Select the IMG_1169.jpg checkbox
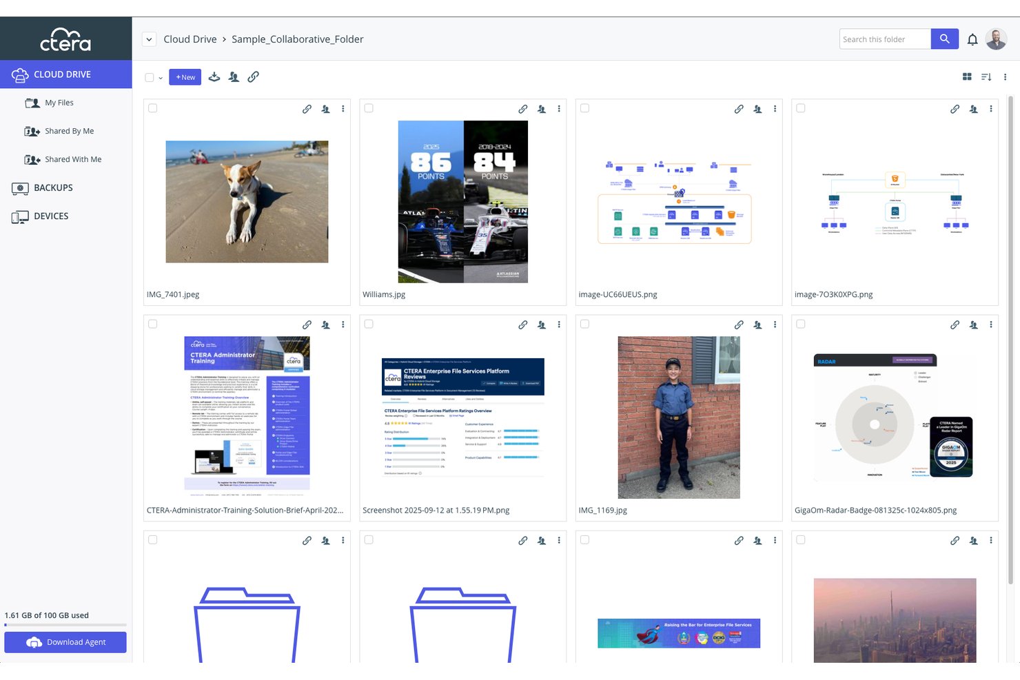1020x680 pixels. [585, 324]
